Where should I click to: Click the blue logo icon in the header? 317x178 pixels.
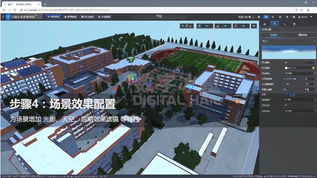click(x=8, y=17)
